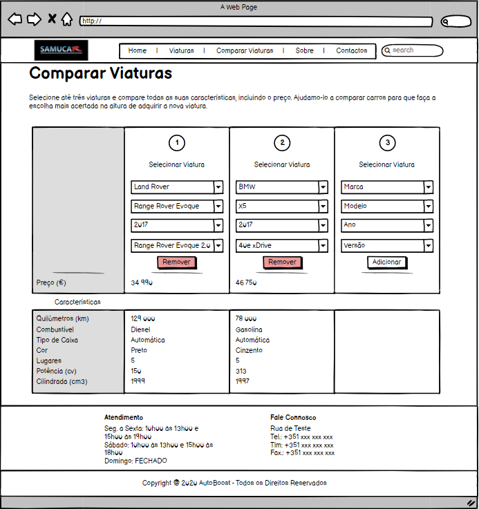Click the browser URL address field
The width and height of the screenshot is (479, 509).
click(256, 21)
